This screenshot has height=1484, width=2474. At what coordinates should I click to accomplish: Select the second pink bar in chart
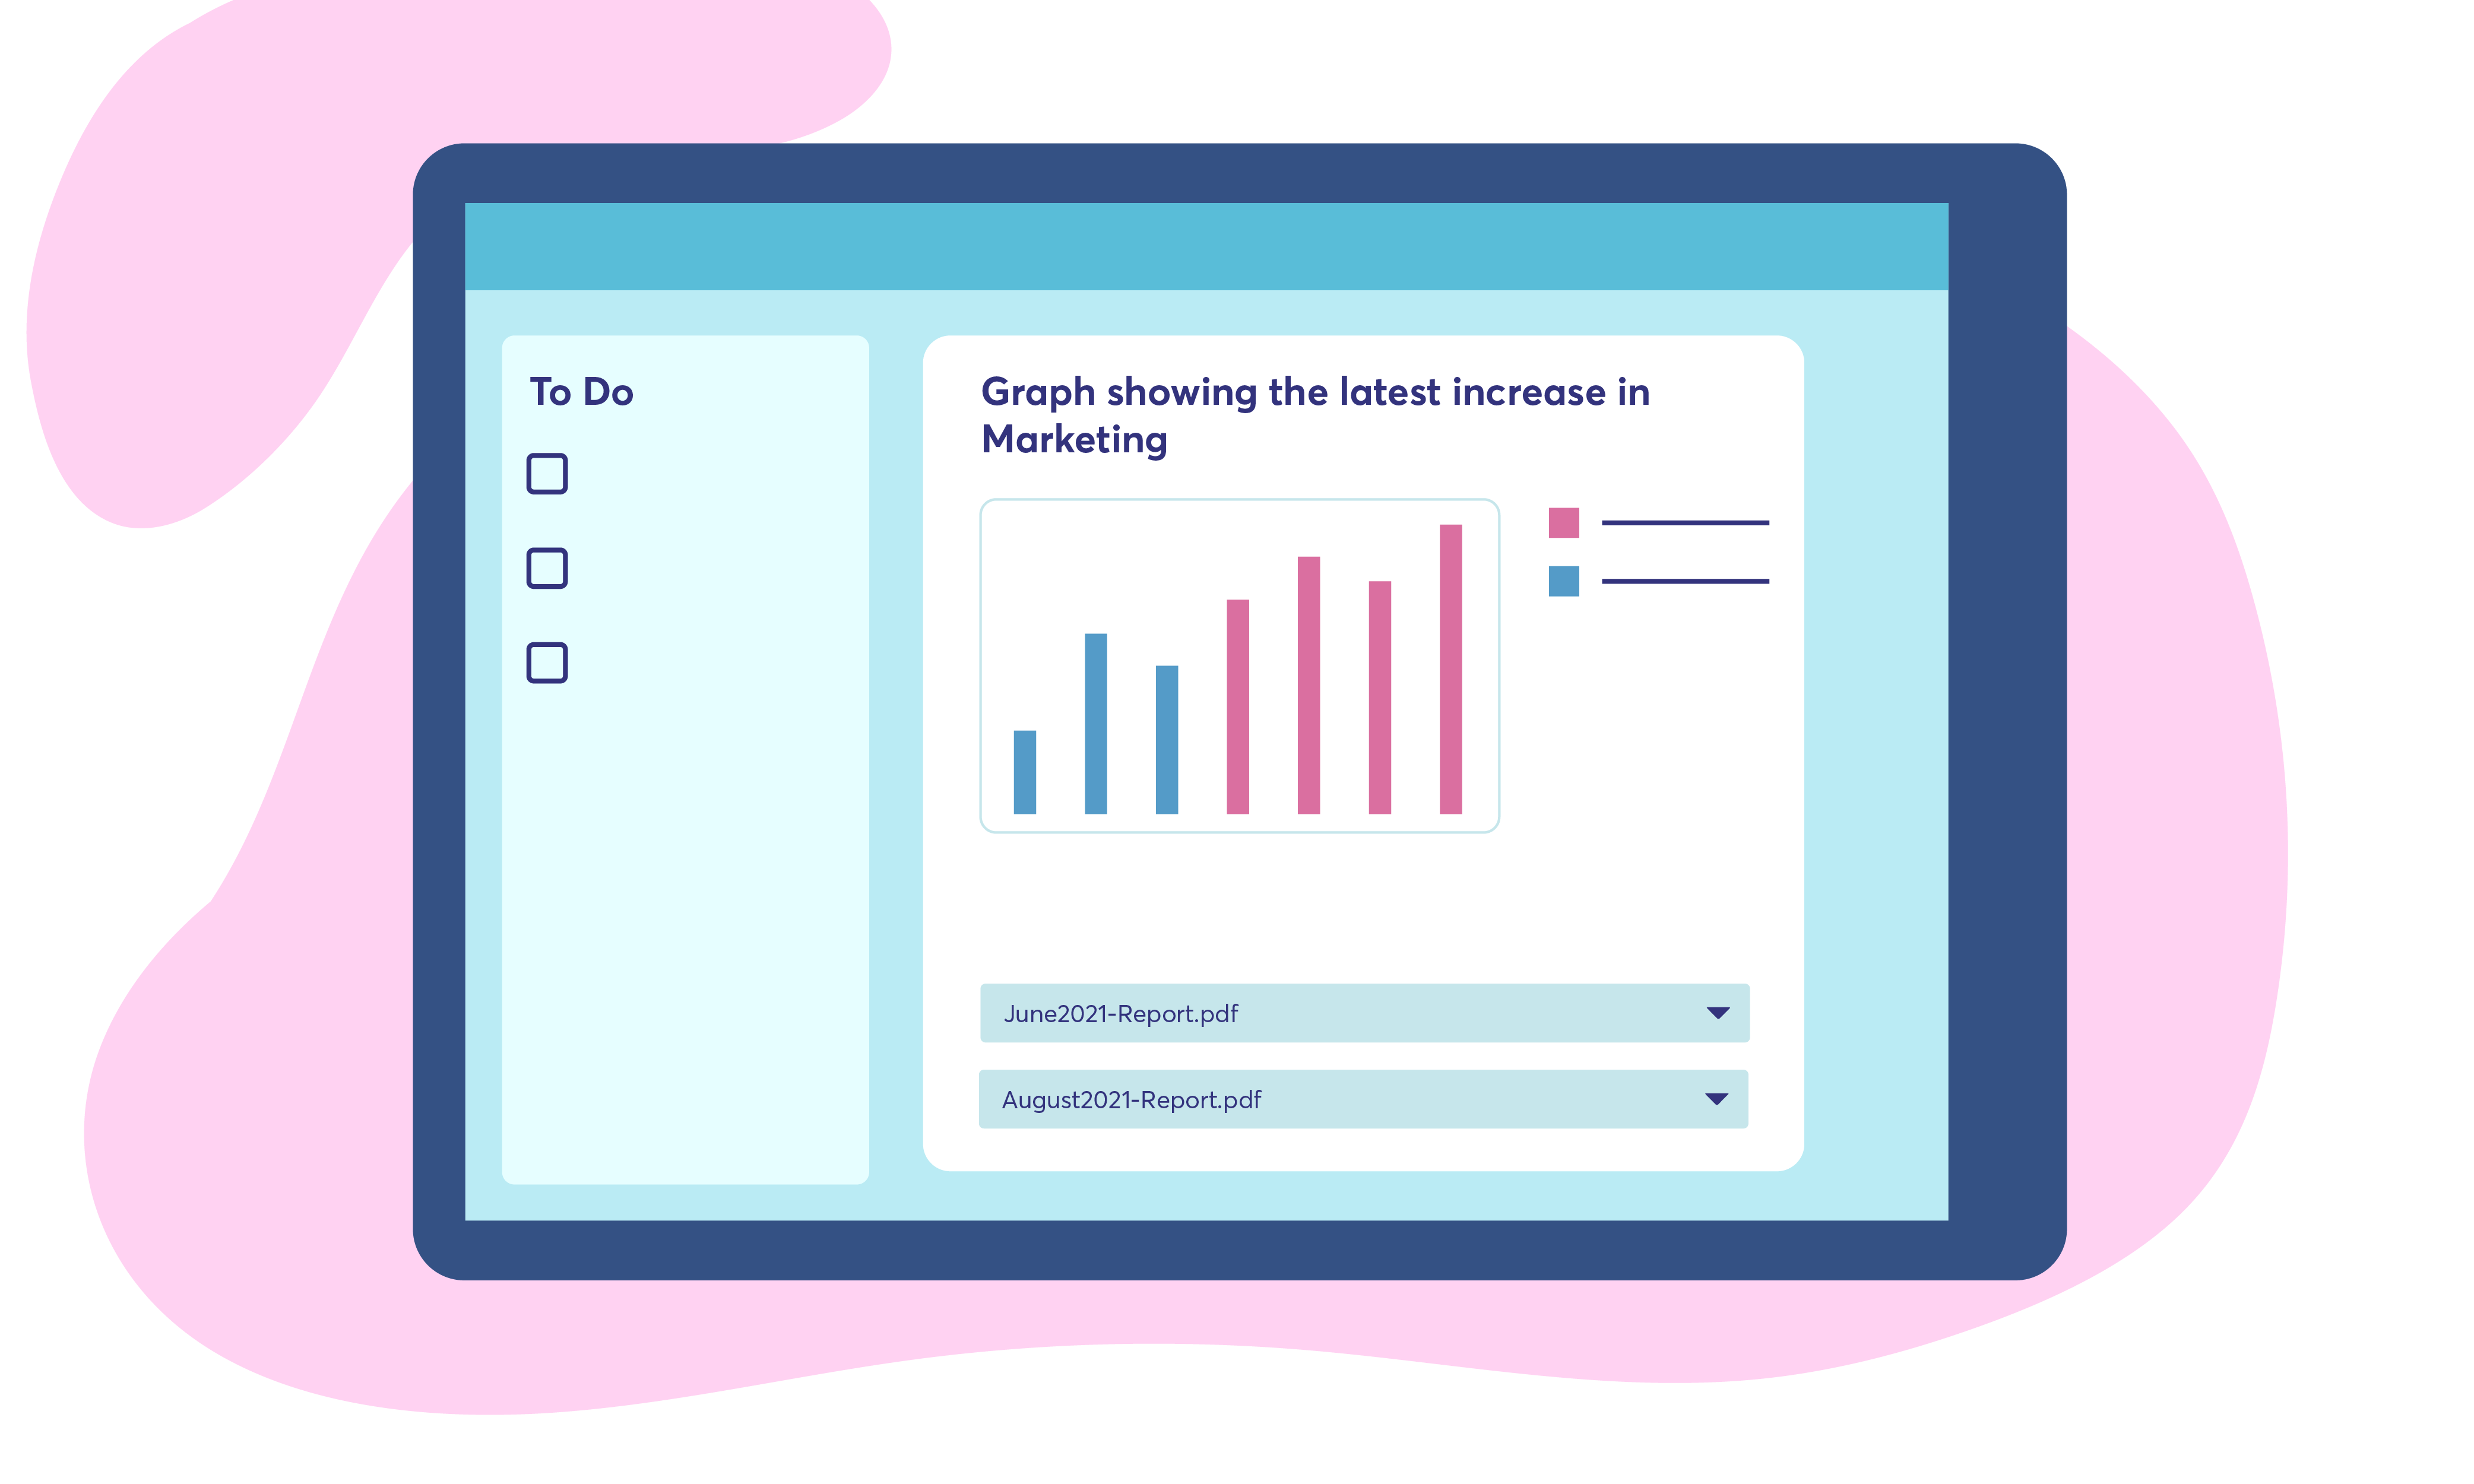[1308, 685]
